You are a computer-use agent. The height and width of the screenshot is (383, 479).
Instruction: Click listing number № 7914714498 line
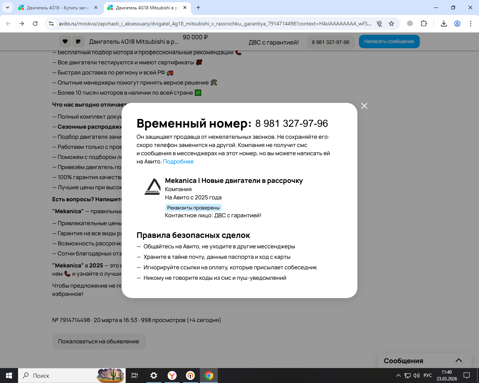point(137,320)
